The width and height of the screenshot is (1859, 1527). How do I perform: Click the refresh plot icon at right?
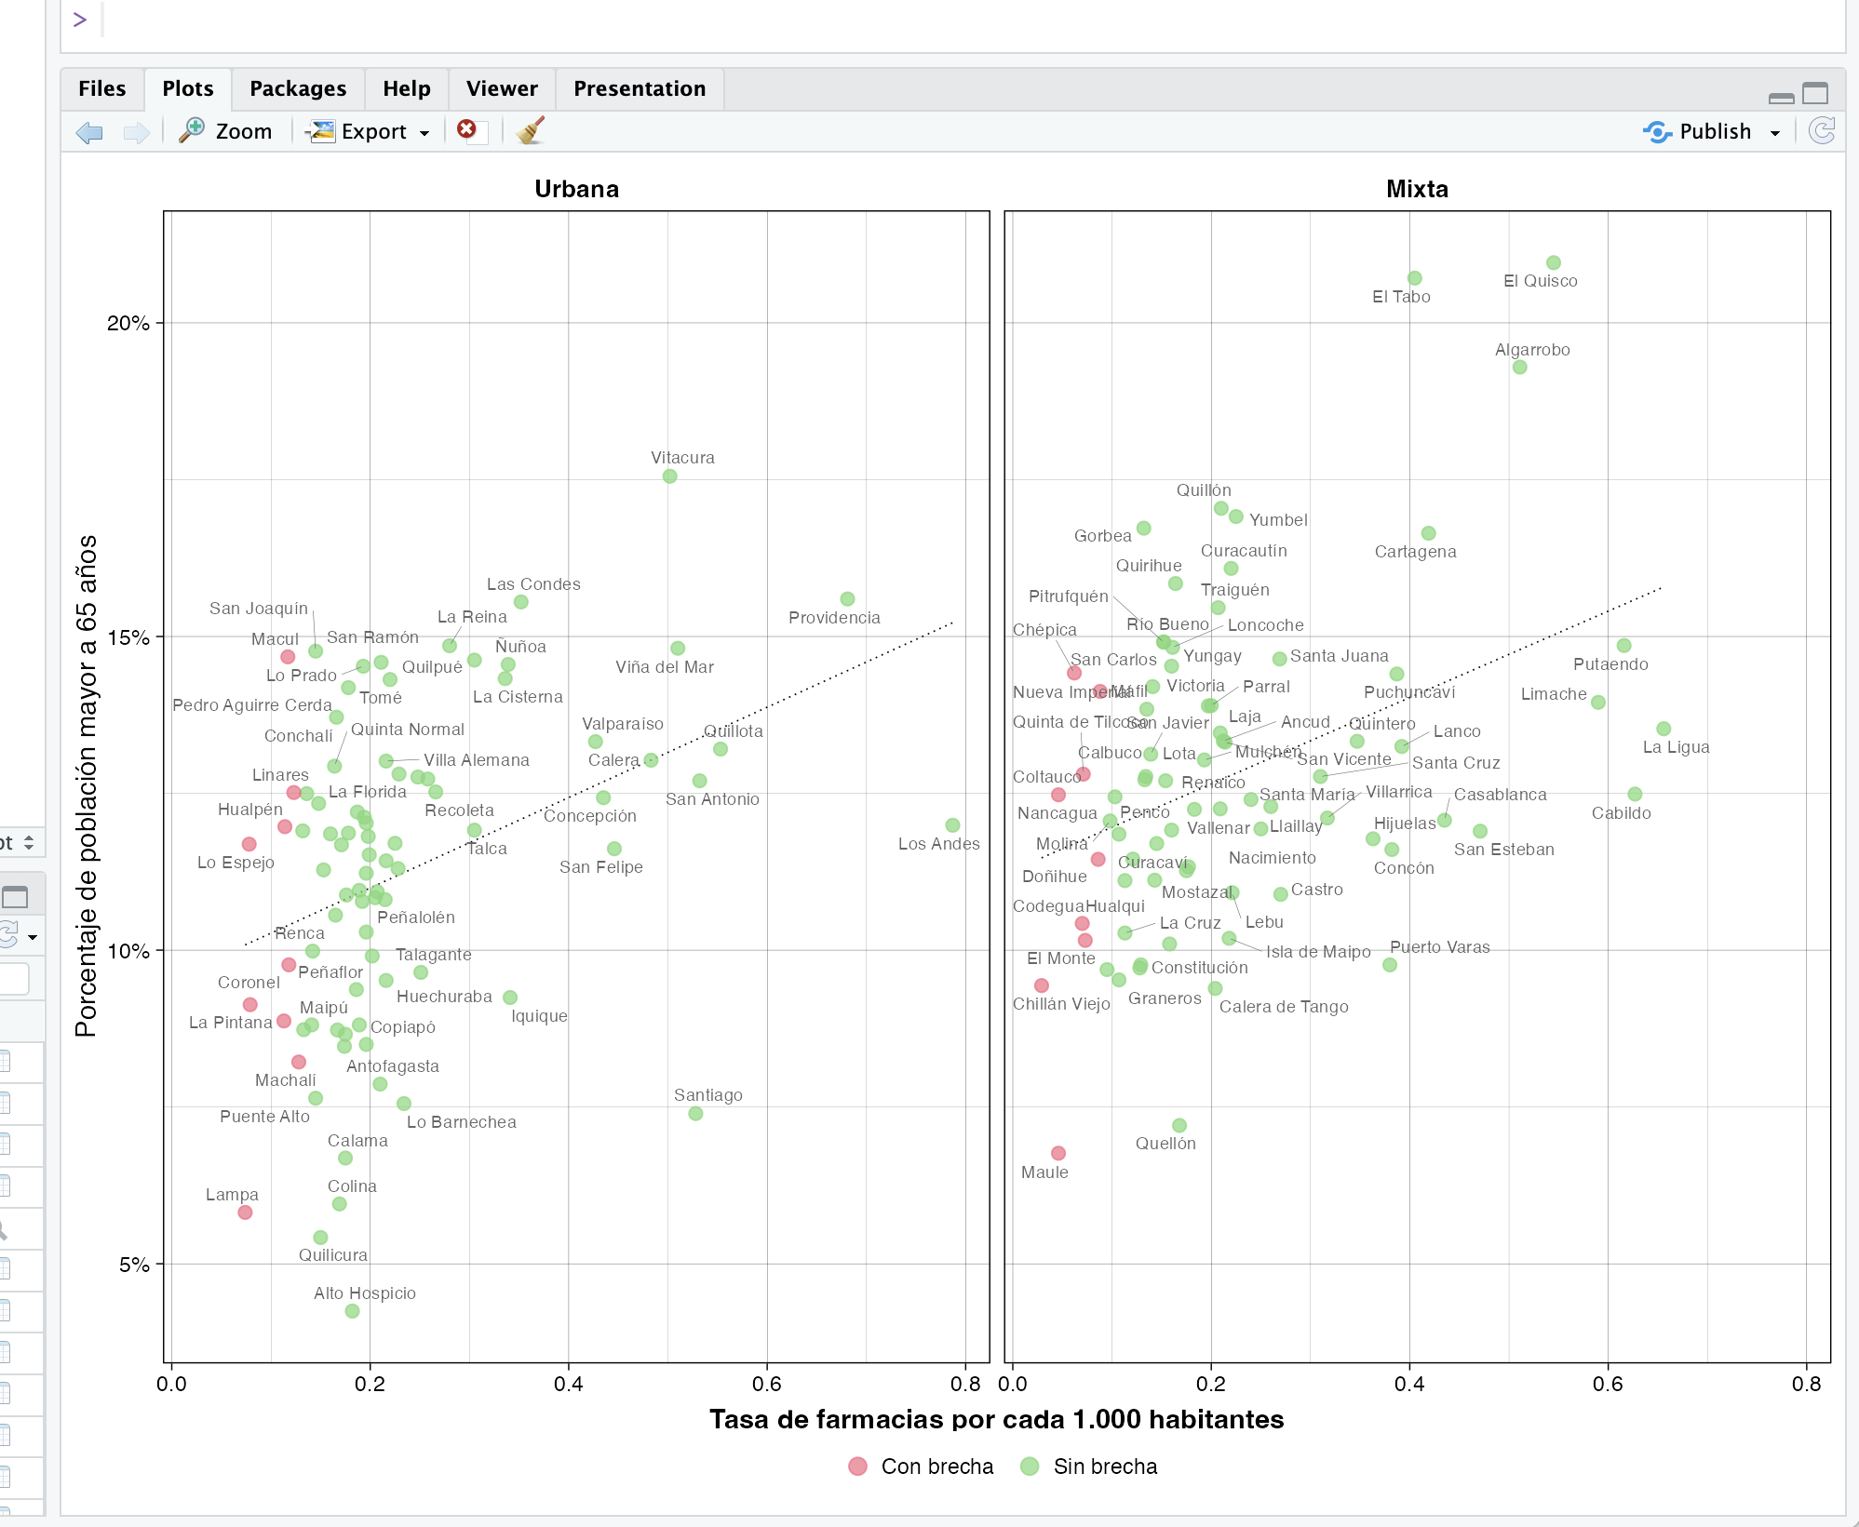[x=1821, y=131]
